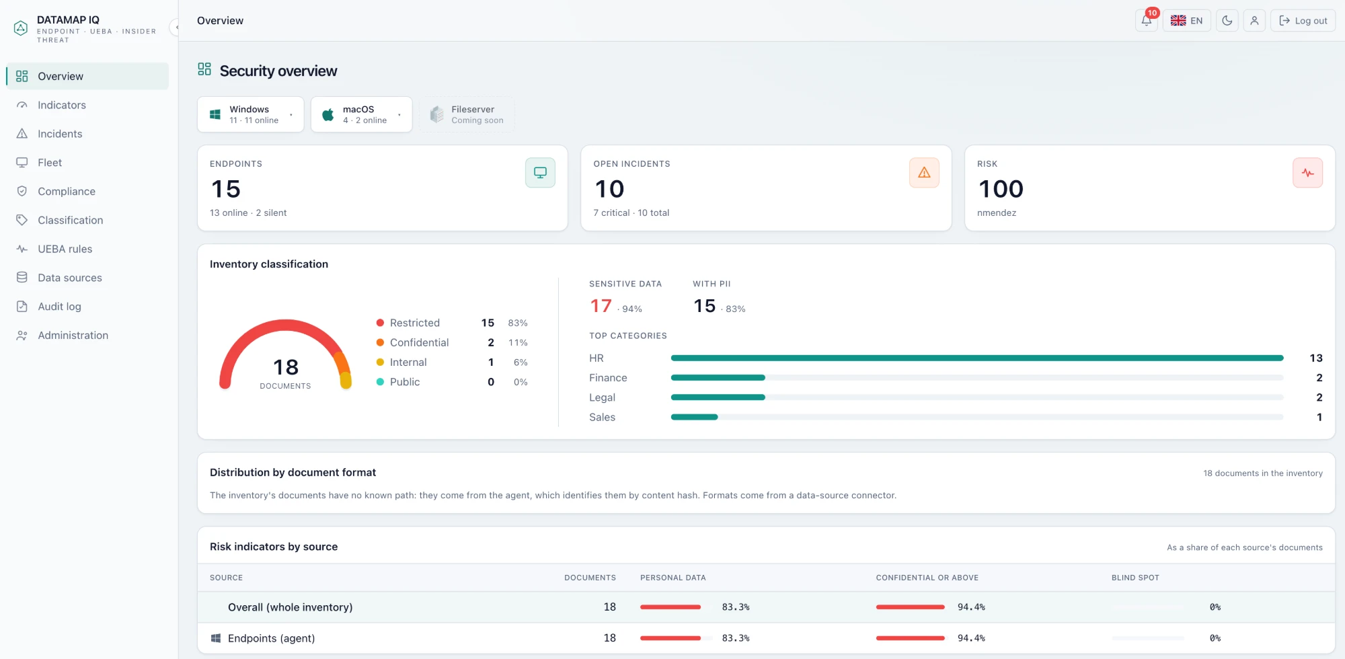1345x659 pixels.
Task: Navigate to Compliance
Action: (87, 192)
